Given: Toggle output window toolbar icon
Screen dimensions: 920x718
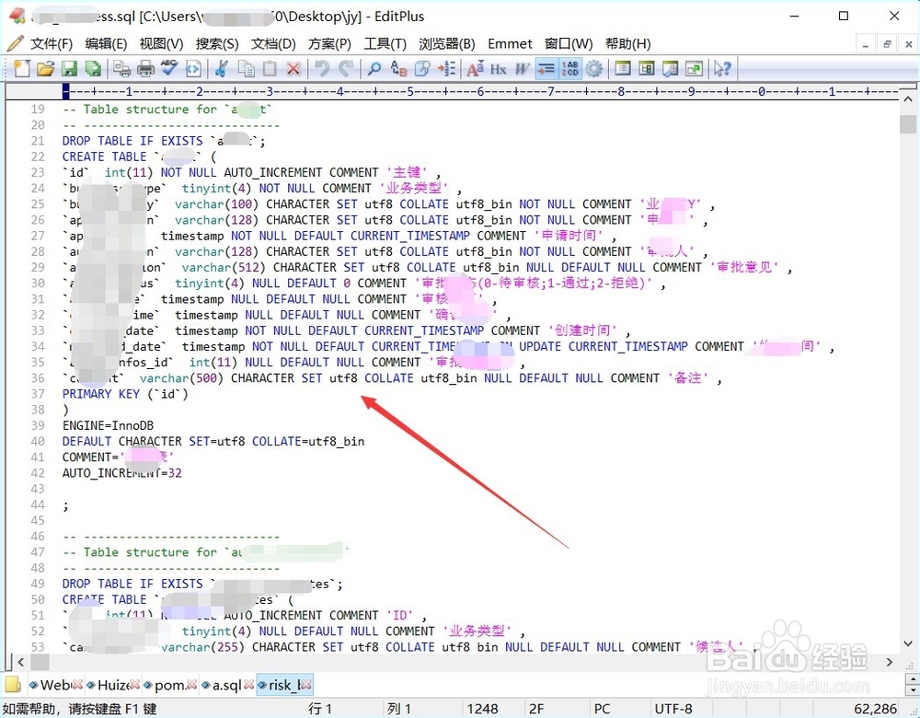Looking at the screenshot, I should click(x=670, y=69).
